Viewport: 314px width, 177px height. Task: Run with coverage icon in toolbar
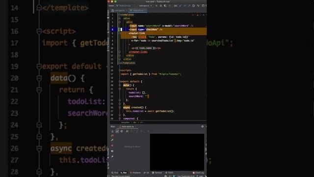click(165, 6)
